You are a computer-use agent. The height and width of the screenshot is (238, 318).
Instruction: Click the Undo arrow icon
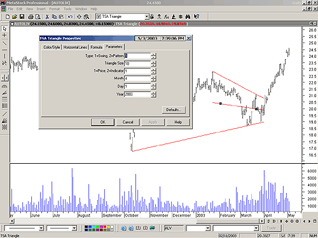click(70, 17)
